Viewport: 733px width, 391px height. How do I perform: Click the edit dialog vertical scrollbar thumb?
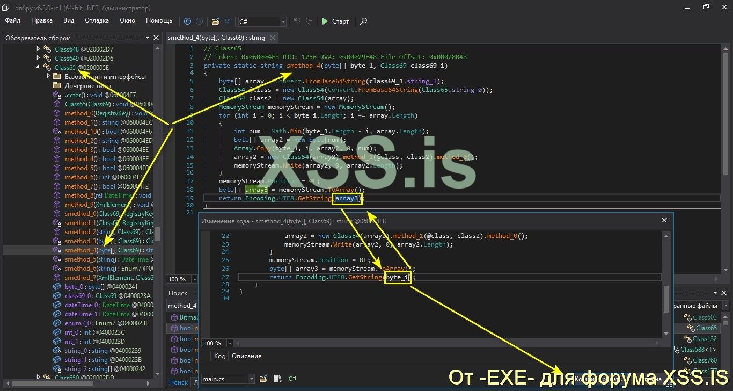click(666, 298)
